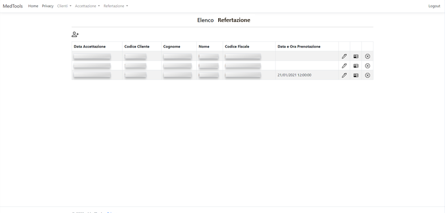Expand the Clienti dropdown menu
Viewport: 445px width, 213px height.
[x=64, y=6]
